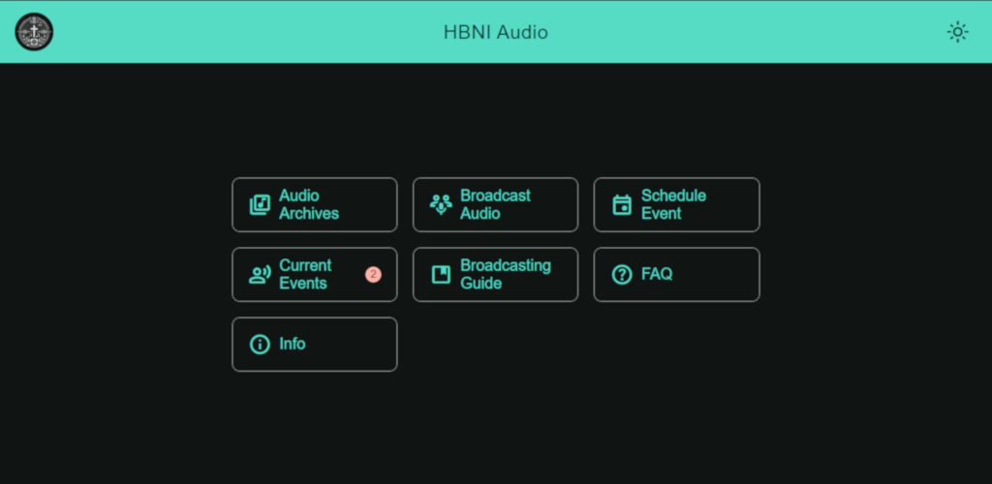Click the HBNI round logo in header
Screen dimensions: 992x484
pyautogui.click(x=34, y=32)
